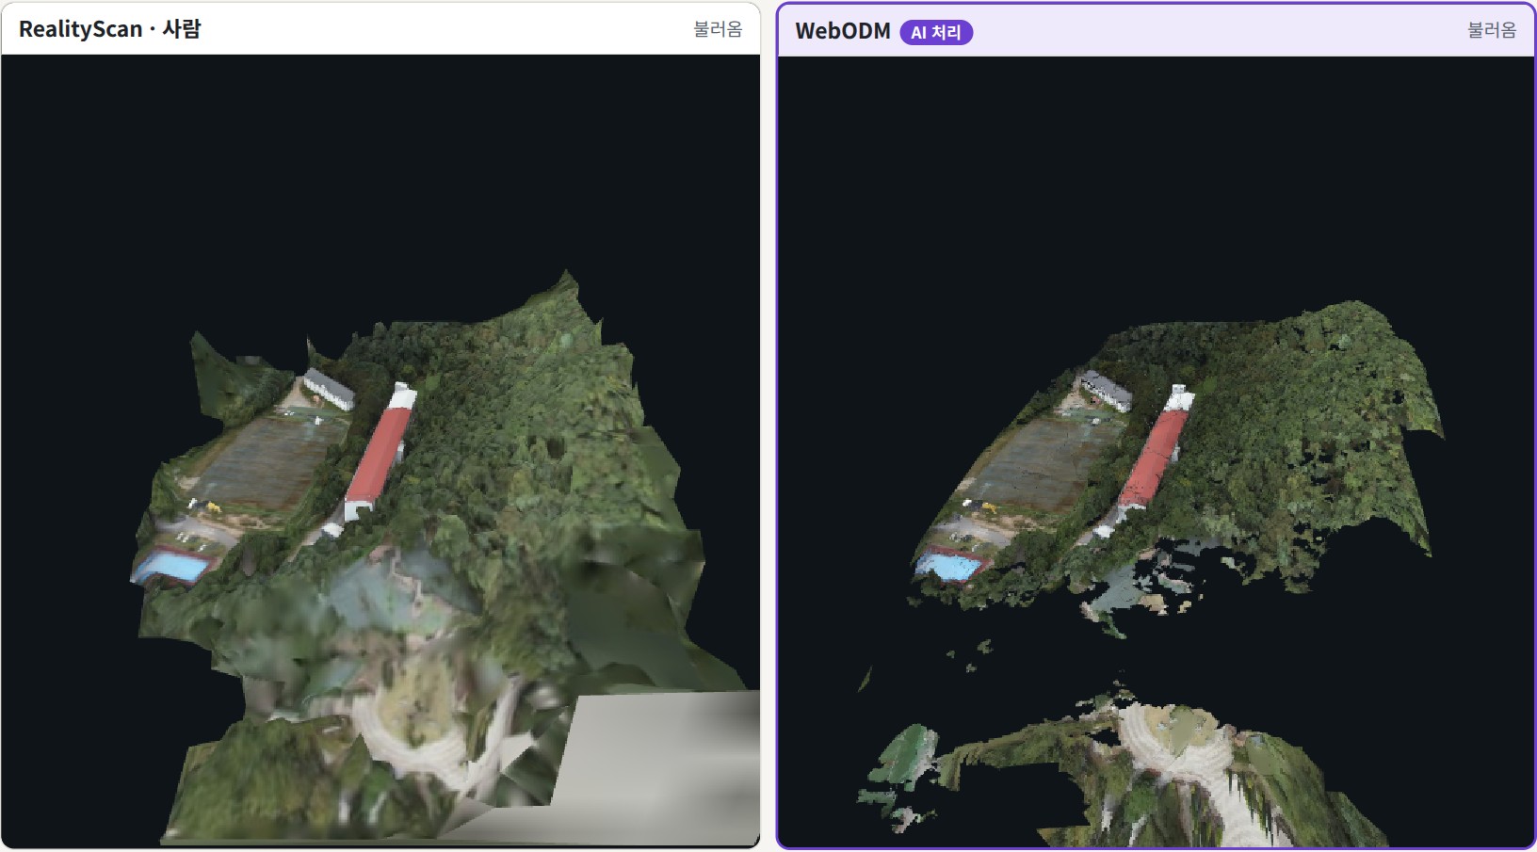The height and width of the screenshot is (852, 1537).
Task: Click the RealityScan 3D model viewer
Action: coord(380,450)
